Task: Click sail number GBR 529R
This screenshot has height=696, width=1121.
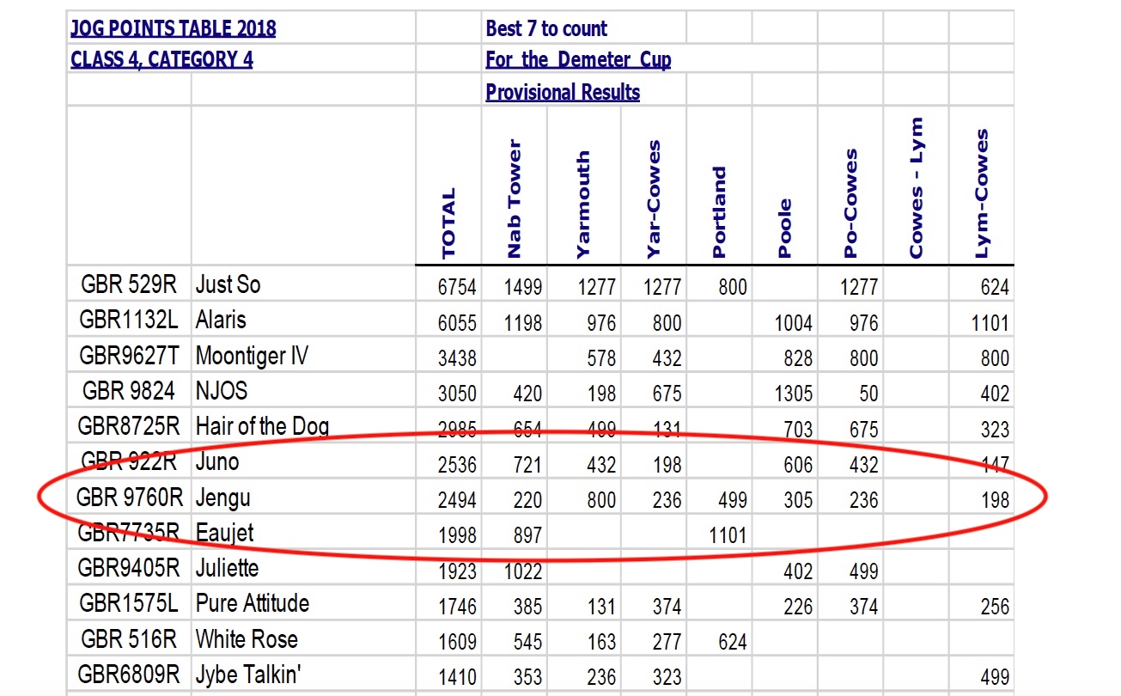Action: click(128, 284)
